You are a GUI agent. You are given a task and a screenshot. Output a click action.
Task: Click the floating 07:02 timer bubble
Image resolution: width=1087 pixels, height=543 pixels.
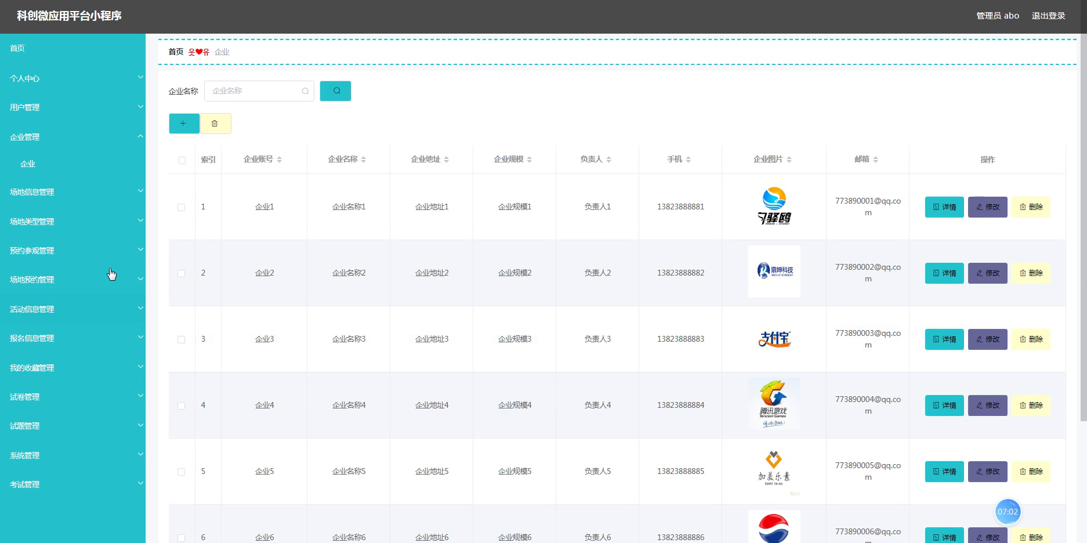(1008, 512)
